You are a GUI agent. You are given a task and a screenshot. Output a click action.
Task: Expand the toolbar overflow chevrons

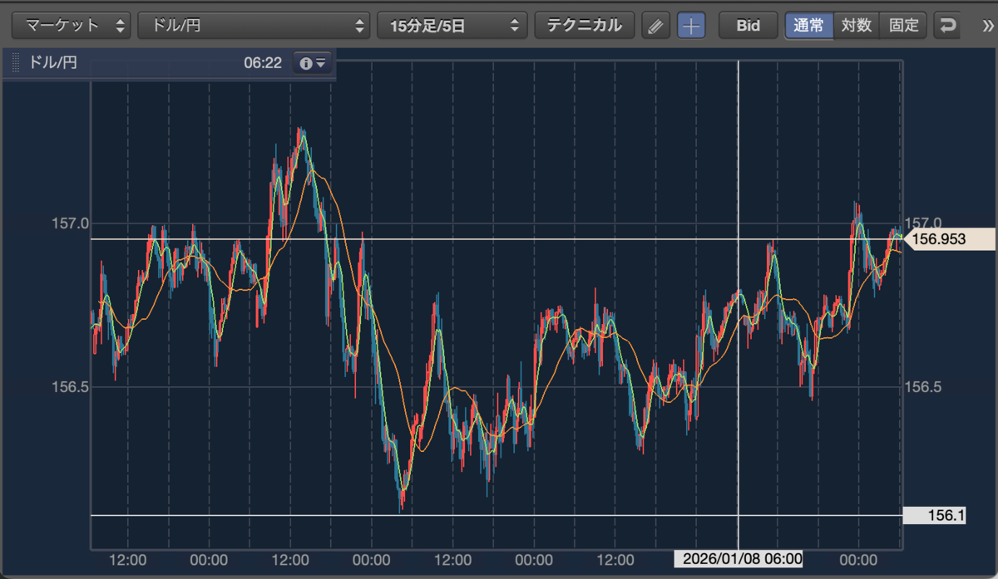click(987, 26)
